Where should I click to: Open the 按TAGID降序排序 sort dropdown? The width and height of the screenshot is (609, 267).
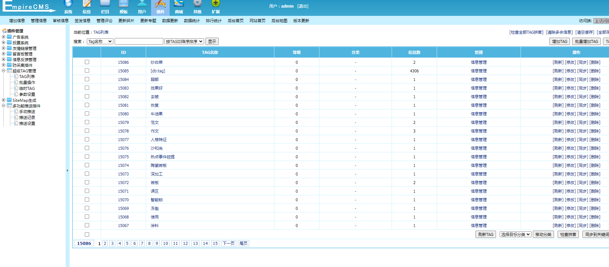(x=184, y=41)
